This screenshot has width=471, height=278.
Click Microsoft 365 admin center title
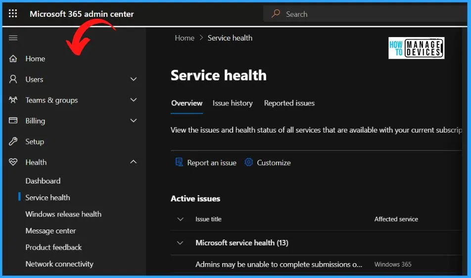[82, 14]
